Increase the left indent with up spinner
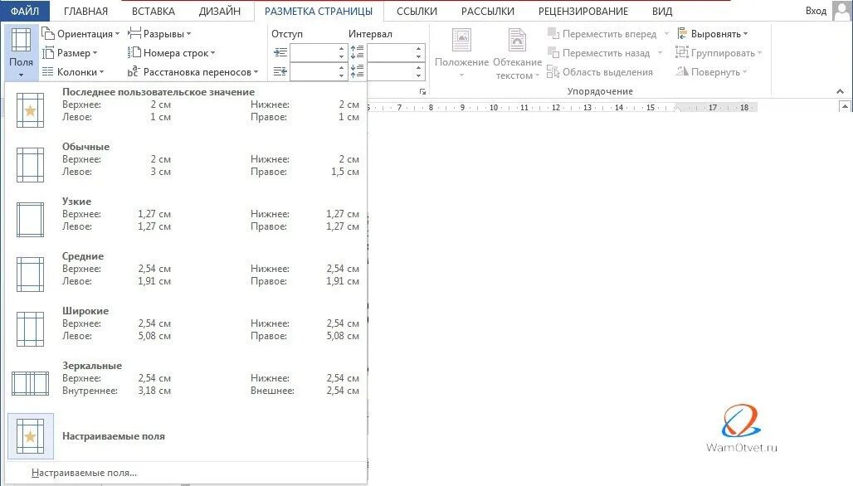 342,48
